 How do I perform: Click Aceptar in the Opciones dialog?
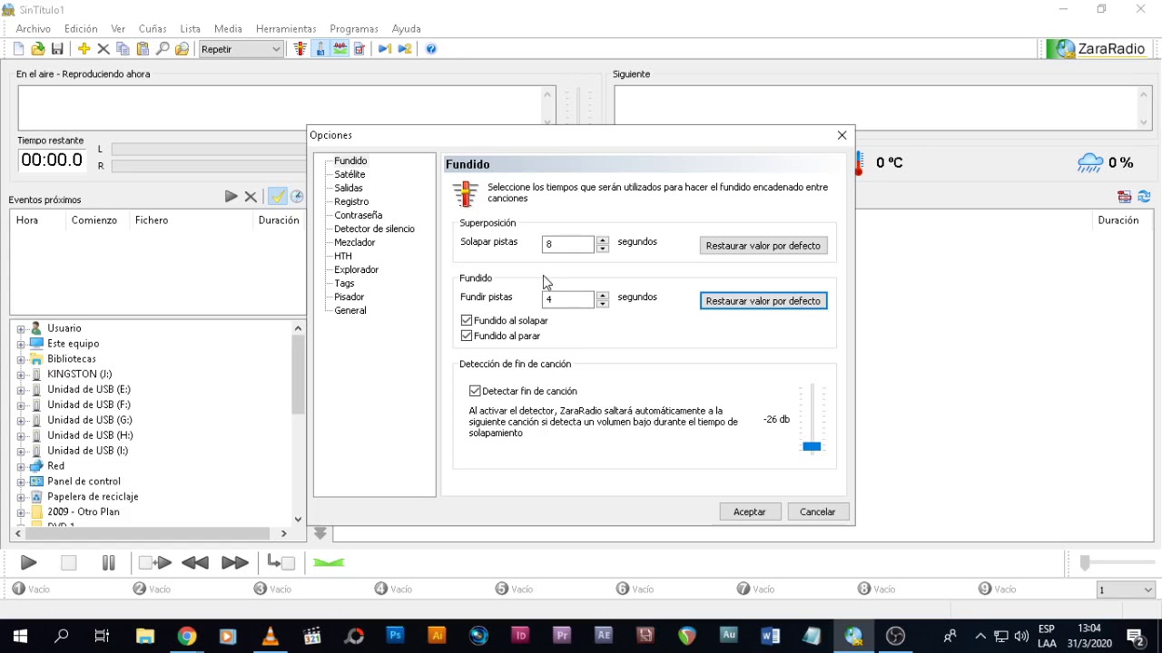point(750,512)
